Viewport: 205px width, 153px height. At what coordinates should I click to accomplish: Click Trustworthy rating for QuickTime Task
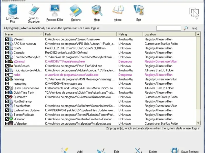(126, 93)
